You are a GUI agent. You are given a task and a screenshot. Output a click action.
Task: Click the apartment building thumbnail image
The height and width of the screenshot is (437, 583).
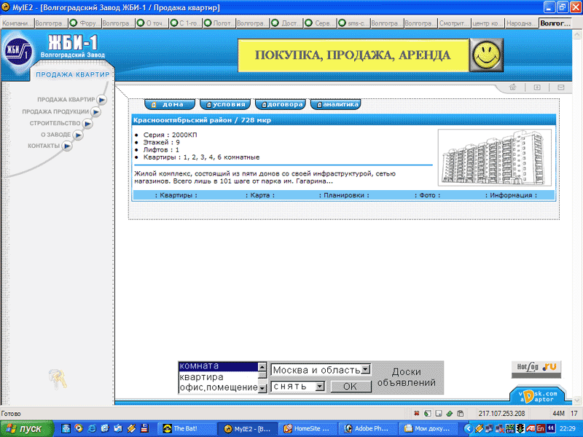click(x=493, y=156)
